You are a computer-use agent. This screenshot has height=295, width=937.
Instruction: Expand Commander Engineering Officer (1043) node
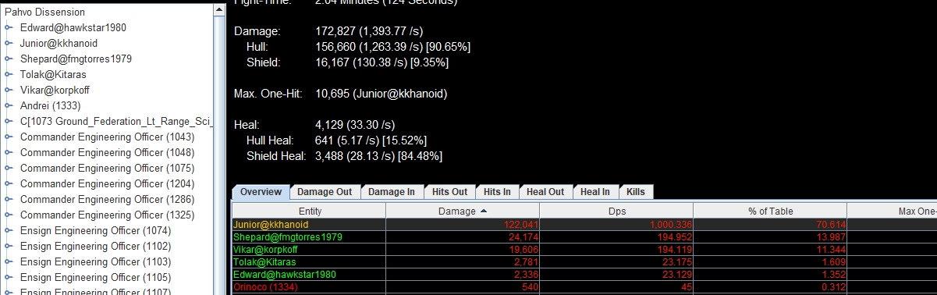[x=9, y=137]
